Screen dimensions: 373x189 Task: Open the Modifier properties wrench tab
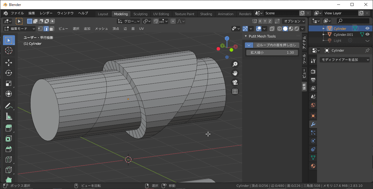[x=313, y=124]
